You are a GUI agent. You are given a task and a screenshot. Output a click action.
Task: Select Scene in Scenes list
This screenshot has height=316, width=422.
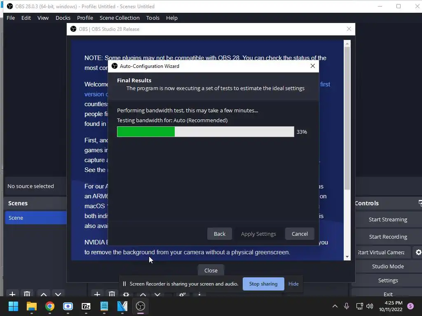[x=36, y=218]
